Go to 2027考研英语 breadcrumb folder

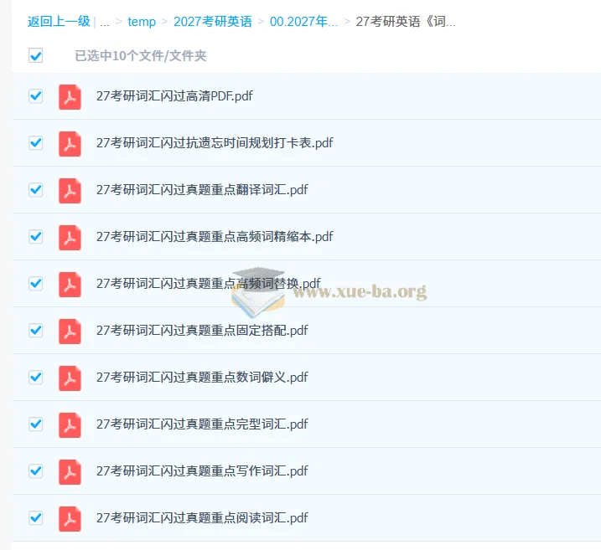[x=213, y=22]
